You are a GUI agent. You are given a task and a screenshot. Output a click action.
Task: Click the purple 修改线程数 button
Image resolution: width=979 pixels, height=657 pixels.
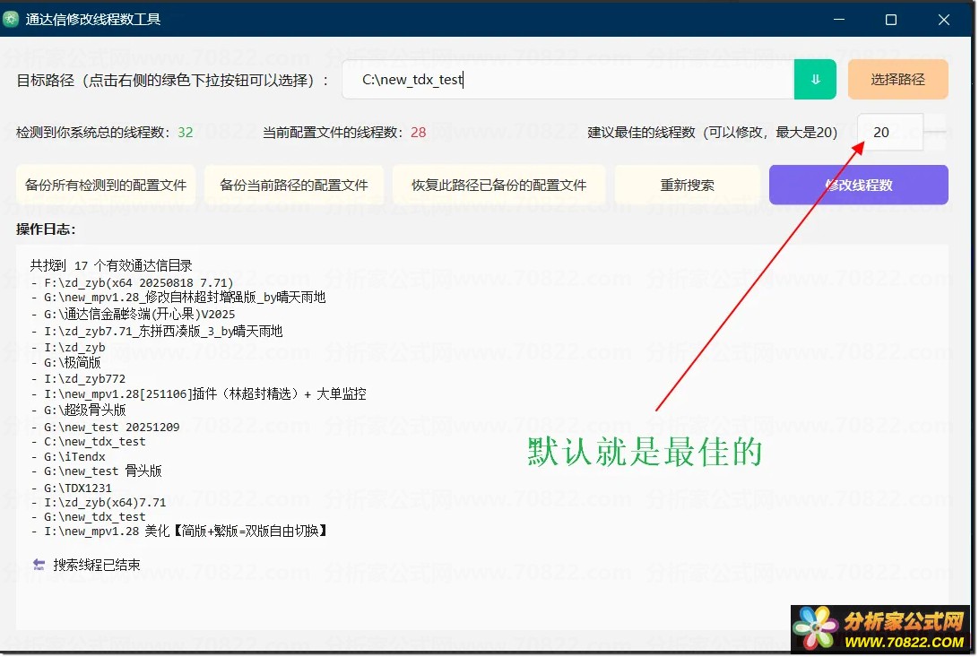[858, 186]
